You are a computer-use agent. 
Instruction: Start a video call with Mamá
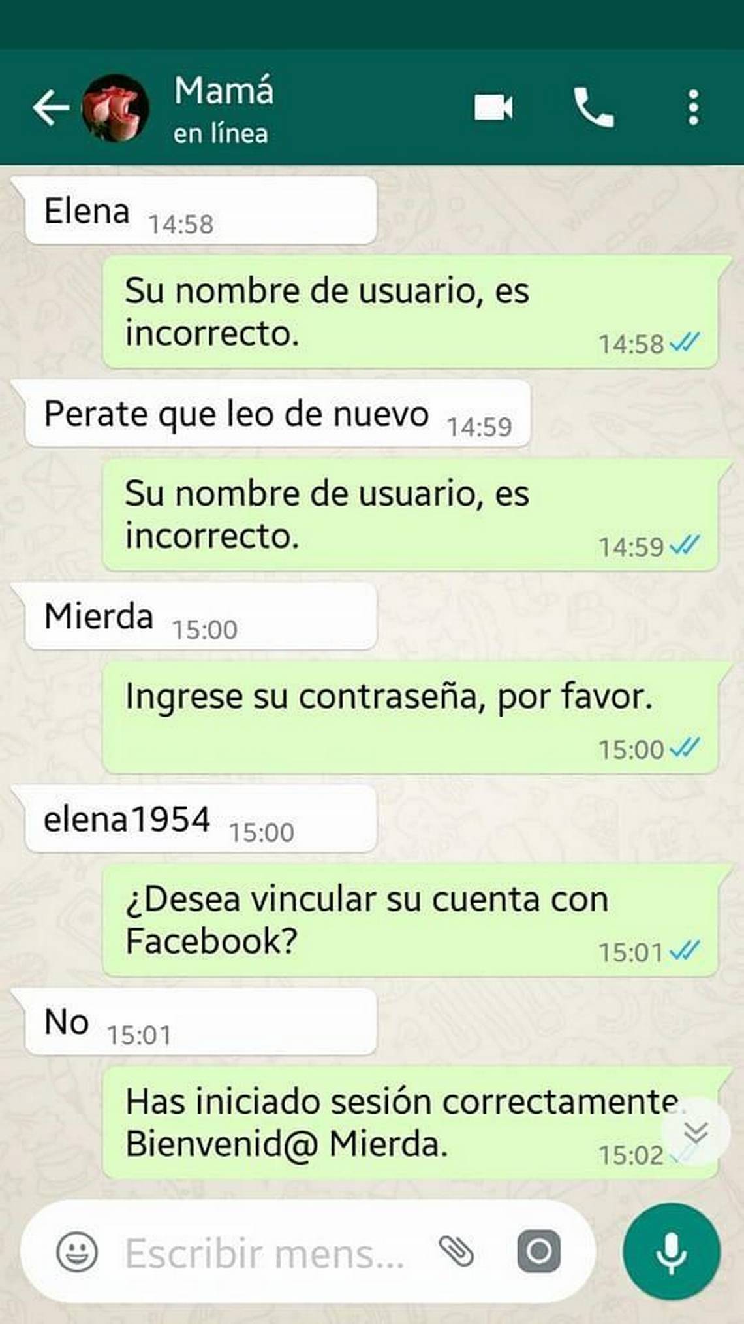(x=493, y=107)
